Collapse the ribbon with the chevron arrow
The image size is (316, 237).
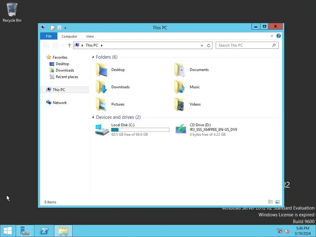[x=272, y=36]
